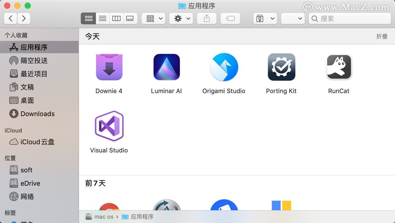Click the Visual Studio name label

tap(109, 150)
